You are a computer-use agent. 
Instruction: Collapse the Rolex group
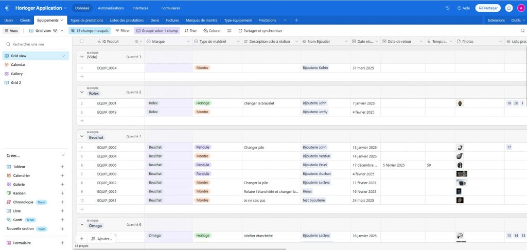coord(81,92)
